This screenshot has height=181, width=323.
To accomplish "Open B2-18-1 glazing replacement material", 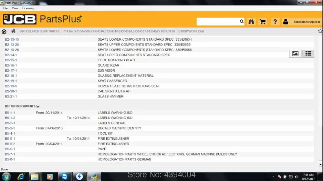I will 11,76.
